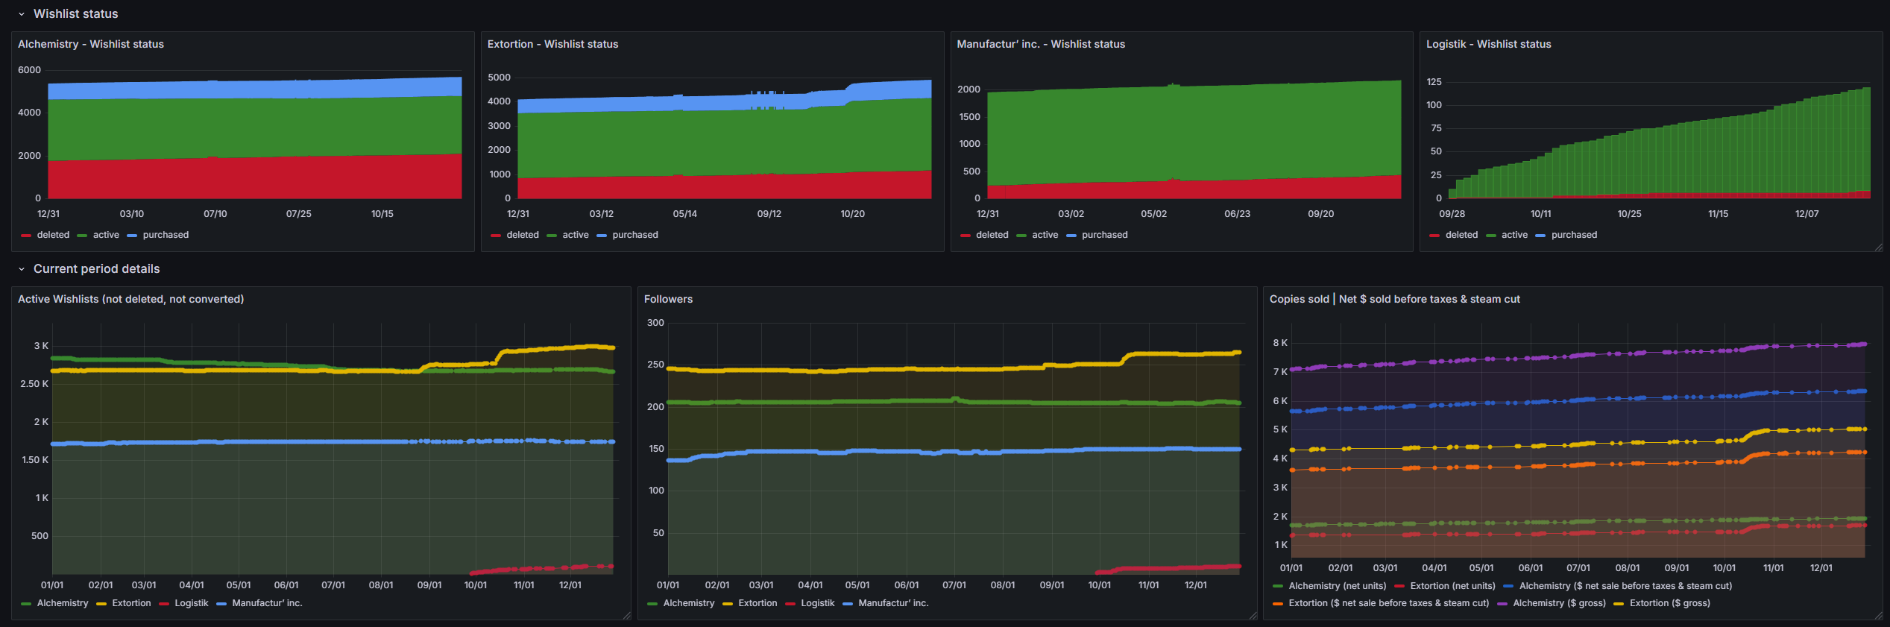Click yellow Extortion swatch in Active Wishlists legend

click(x=101, y=604)
